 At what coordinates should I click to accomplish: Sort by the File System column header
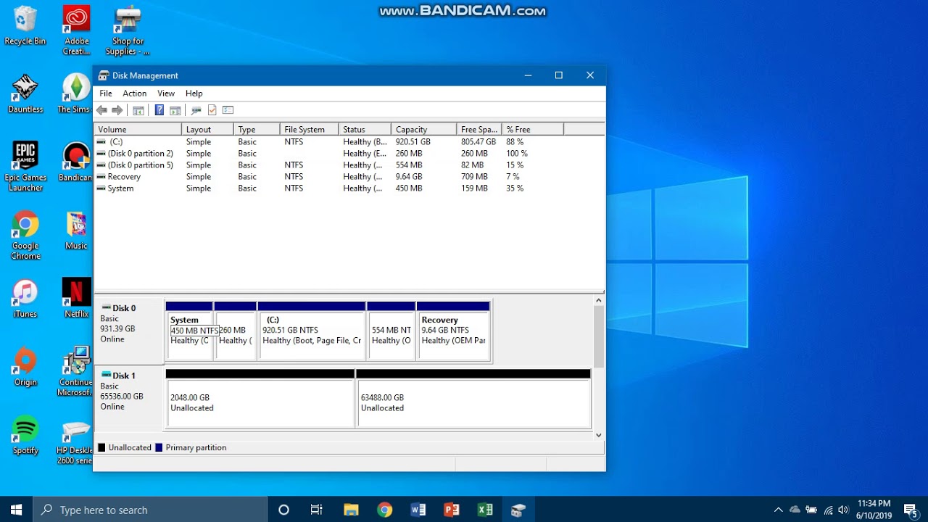click(309, 129)
